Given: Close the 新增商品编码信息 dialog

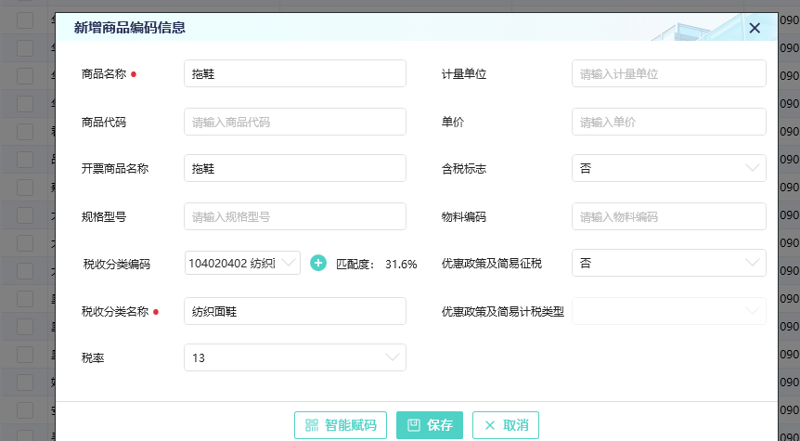Looking at the screenshot, I should pyautogui.click(x=755, y=28).
